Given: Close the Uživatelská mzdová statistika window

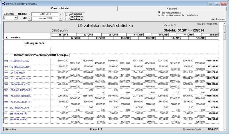Looking at the screenshot, I should pos(224,4).
